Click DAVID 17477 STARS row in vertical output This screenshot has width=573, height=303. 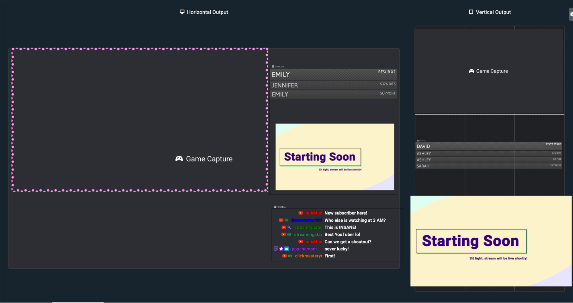point(488,146)
